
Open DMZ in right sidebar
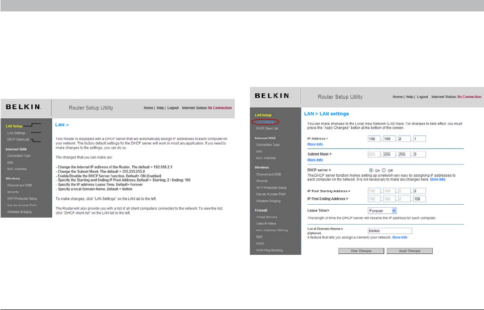[x=259, y=237]
